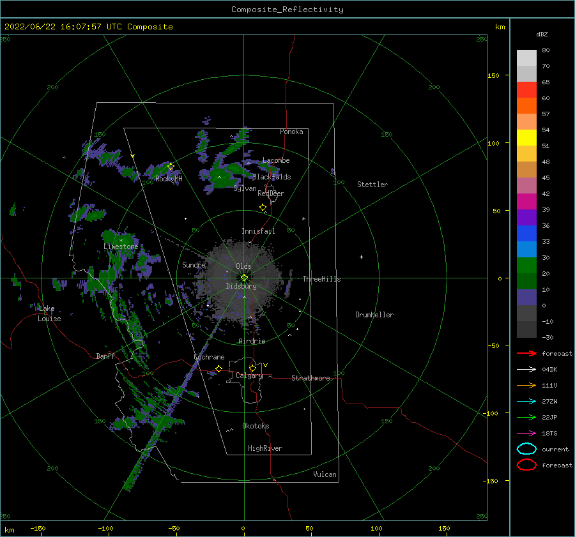Screen dimensions: 575x537
Task: Click the Didsbury town label
Action: point(241,286)
